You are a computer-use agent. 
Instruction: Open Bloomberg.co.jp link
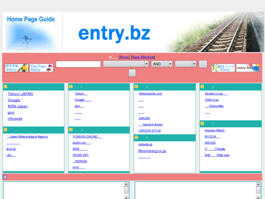coord(152,151)
